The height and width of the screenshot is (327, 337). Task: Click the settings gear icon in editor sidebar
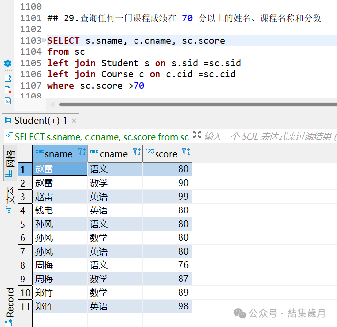pyautogui.click(x=8, y=63)
